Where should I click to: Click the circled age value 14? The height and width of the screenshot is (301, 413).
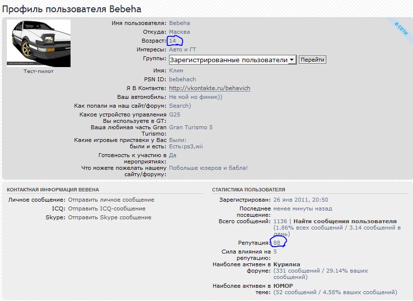(x=172, y=41)
